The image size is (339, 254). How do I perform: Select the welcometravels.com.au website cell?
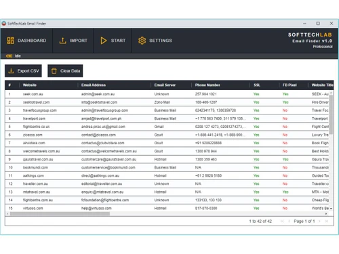(41, 151)
